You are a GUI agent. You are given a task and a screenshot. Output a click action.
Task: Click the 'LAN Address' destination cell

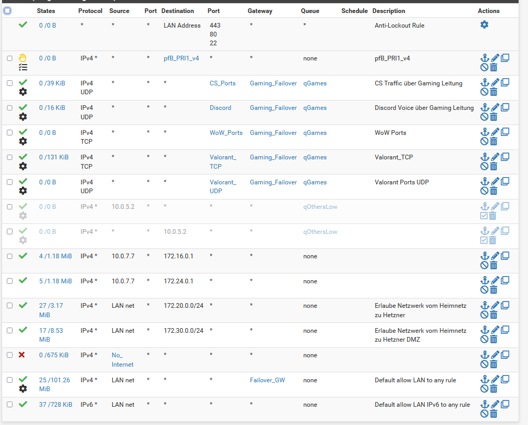tap(182, 25)
